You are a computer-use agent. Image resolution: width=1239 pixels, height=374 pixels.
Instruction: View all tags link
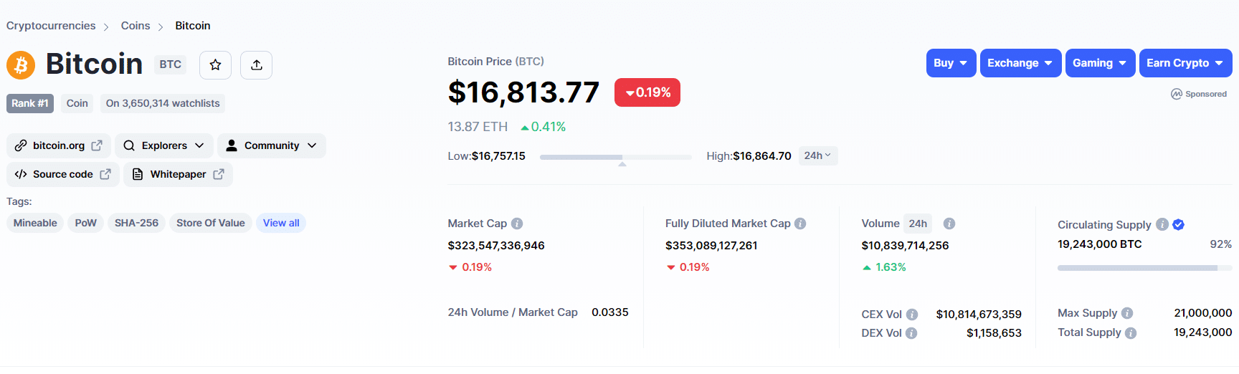click(x=281, y=223)
